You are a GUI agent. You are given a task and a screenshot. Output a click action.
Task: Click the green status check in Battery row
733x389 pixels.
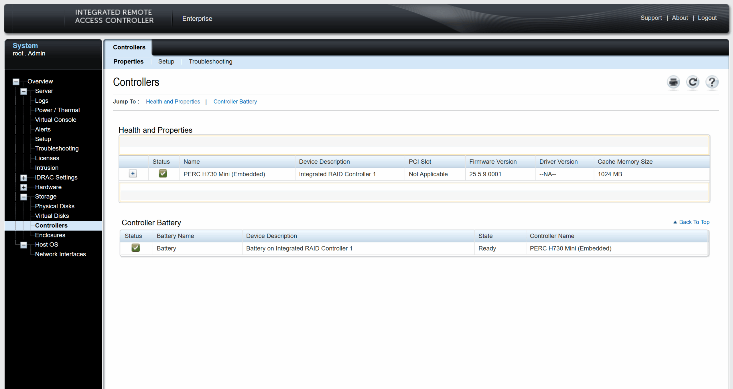click(x=136, y=248)
